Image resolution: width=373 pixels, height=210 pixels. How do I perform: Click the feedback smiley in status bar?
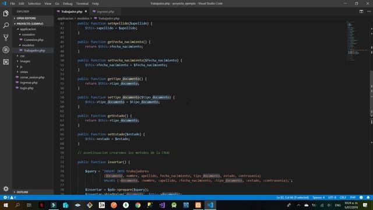(x=361, y=197)
